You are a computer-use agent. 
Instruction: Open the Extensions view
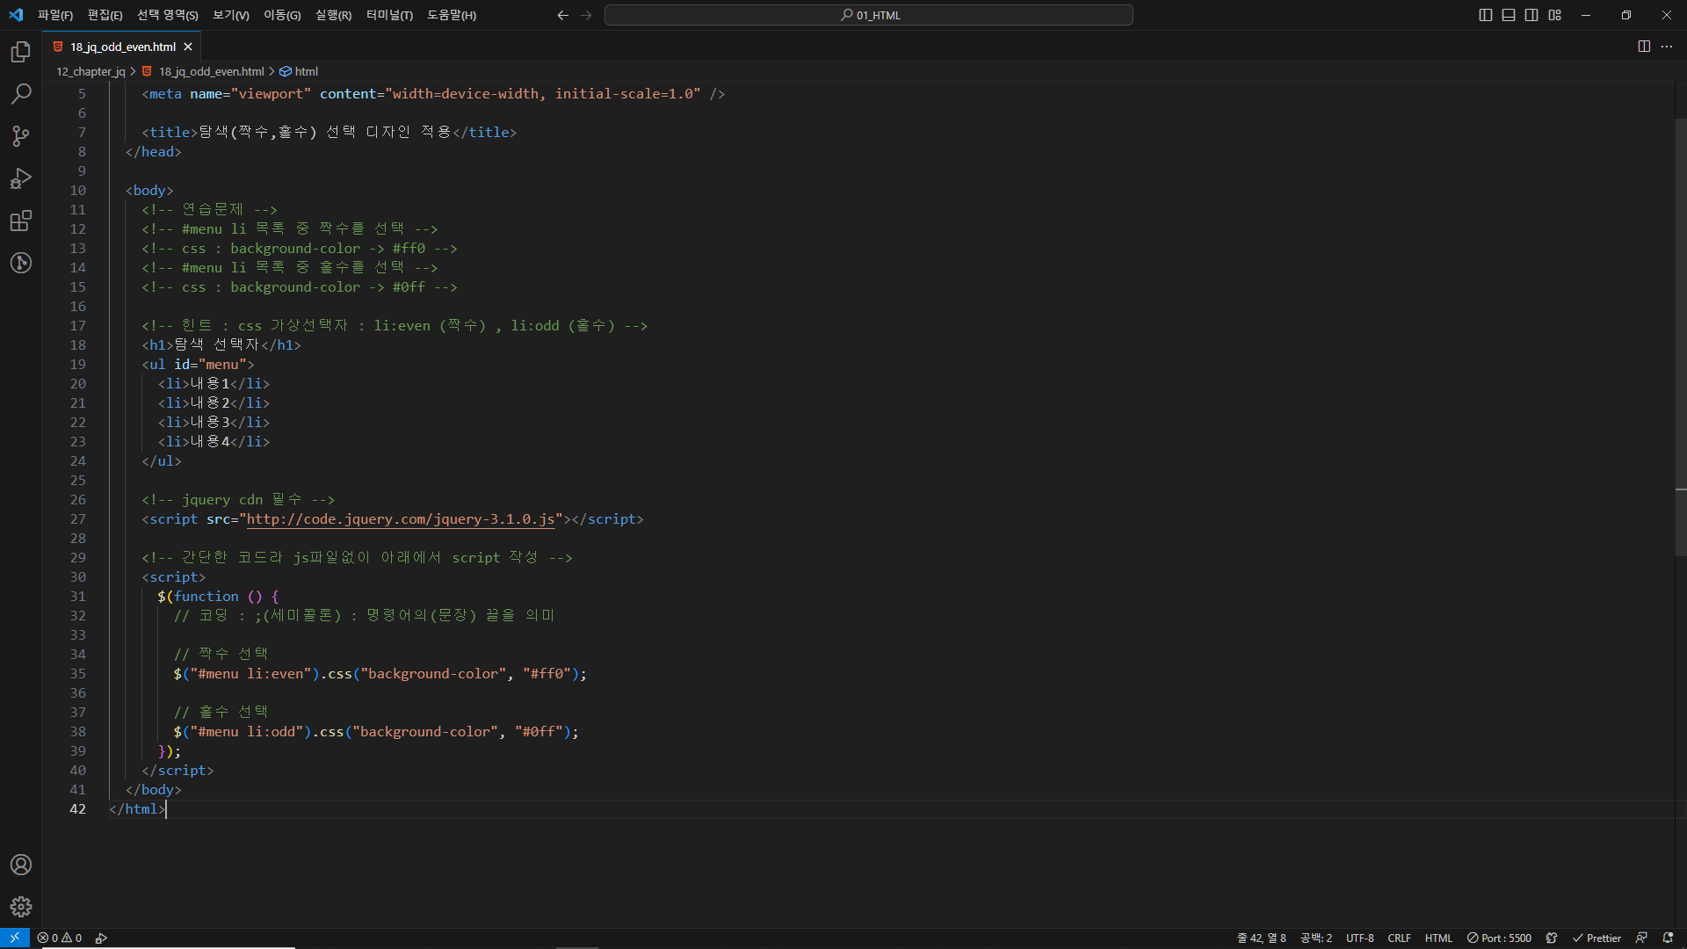tap(21, 221)
